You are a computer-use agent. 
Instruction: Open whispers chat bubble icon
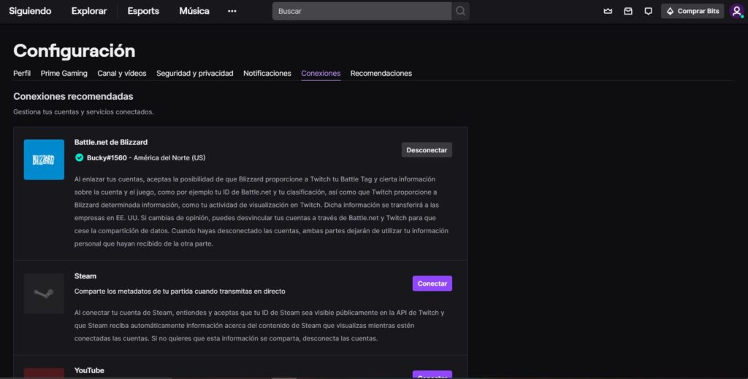pos(648,11)
